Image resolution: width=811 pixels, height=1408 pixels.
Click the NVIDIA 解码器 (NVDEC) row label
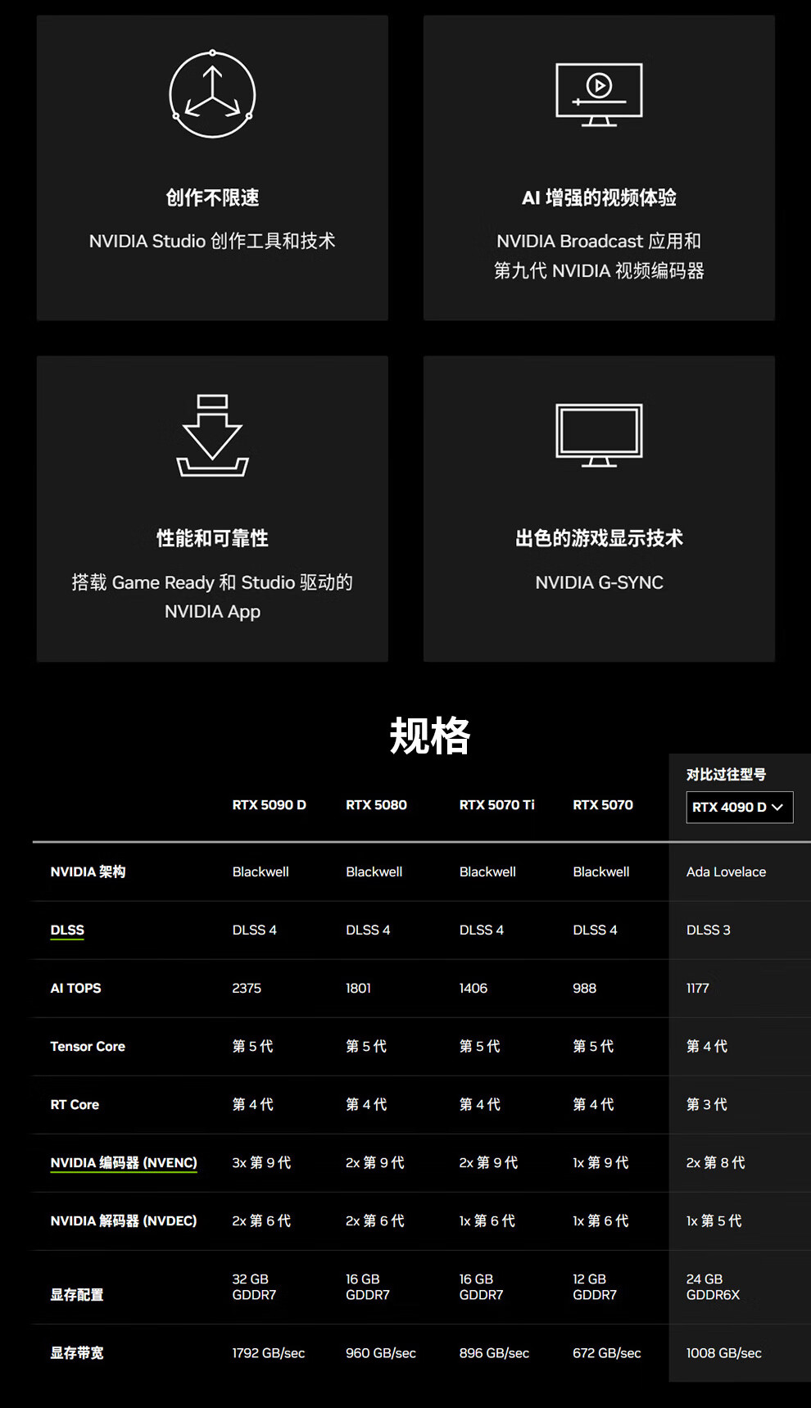pyautogui.click(x=124, y=1220)
